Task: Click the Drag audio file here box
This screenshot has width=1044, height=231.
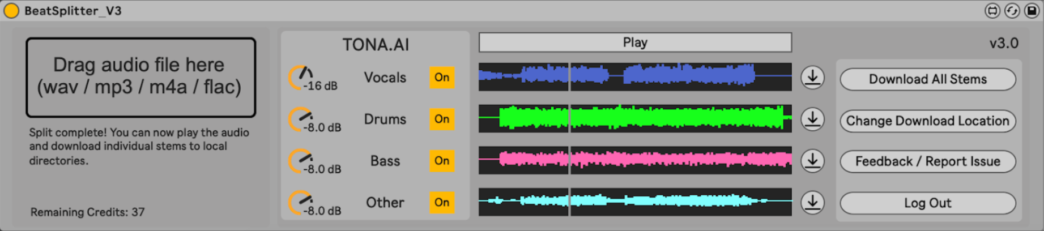Action: click(140, 77)
